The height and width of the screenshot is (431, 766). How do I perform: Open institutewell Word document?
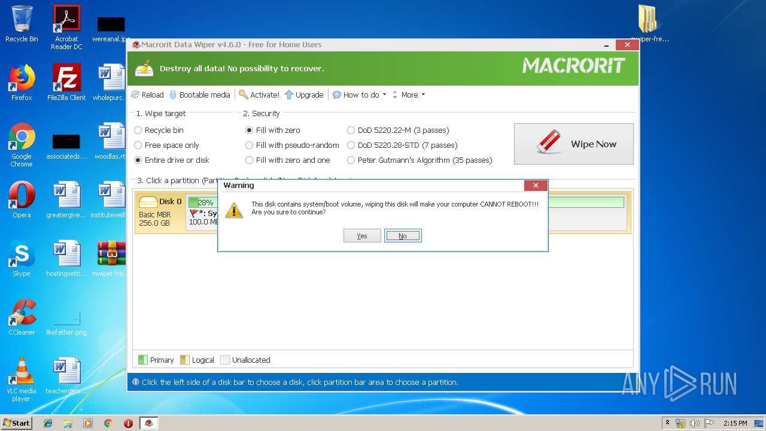point(111,200)
